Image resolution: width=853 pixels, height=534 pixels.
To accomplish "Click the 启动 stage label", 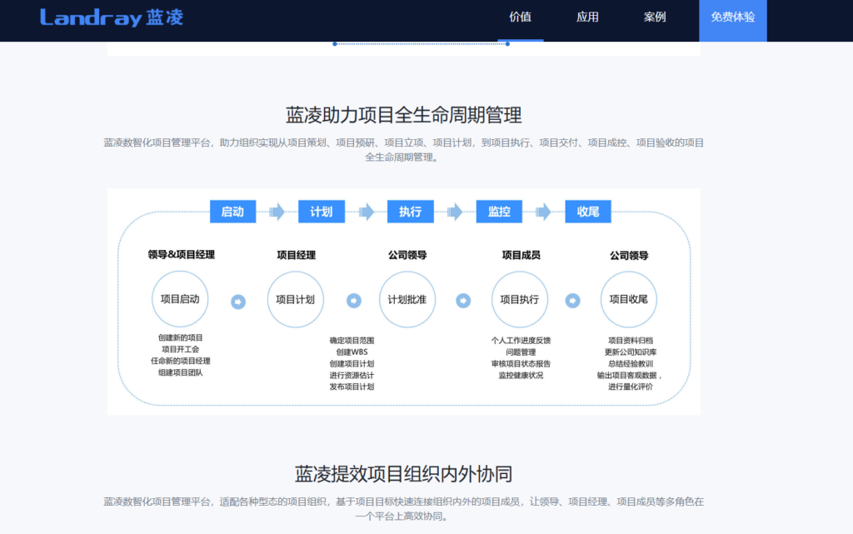I will pos(232,212).
